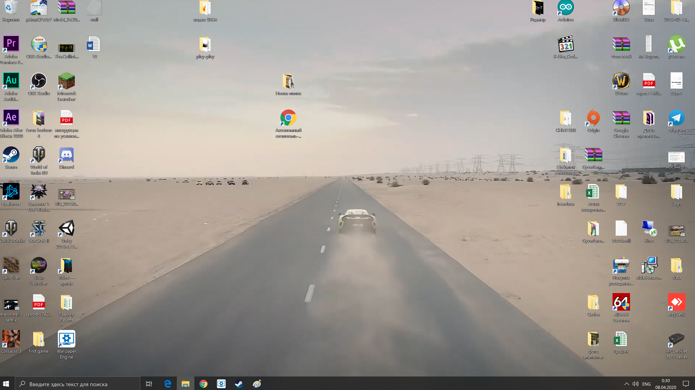Click the Minecraft Launcher icon

(66, 81)
